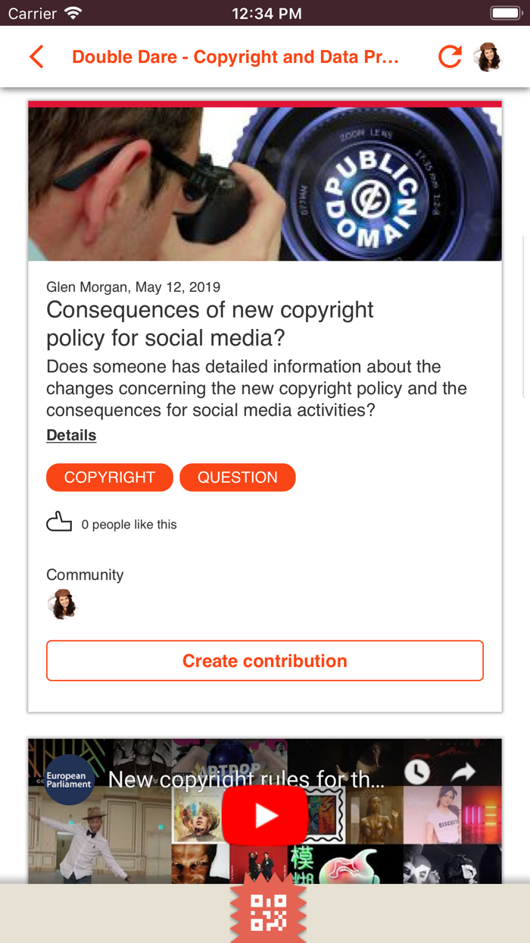The width and height of the screenshot is (530, 943).
Task: Play the YouTube video
Action: click(265, 815)
